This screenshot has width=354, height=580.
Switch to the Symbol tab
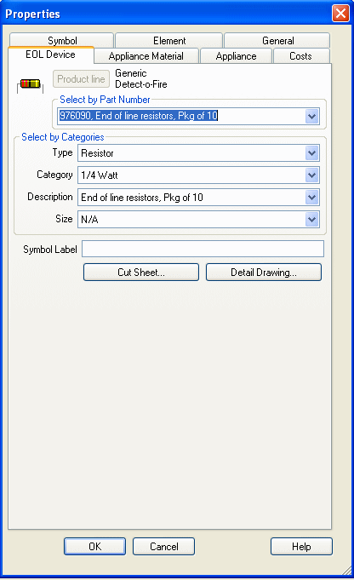point(62,40)
